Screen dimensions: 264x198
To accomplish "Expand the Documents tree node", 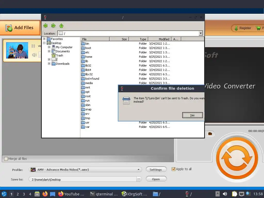I will 49,51.
